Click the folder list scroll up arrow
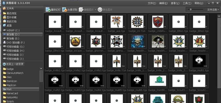Image resolution: width=221 pixels, height=103 pixels. [x=41, y=68]
